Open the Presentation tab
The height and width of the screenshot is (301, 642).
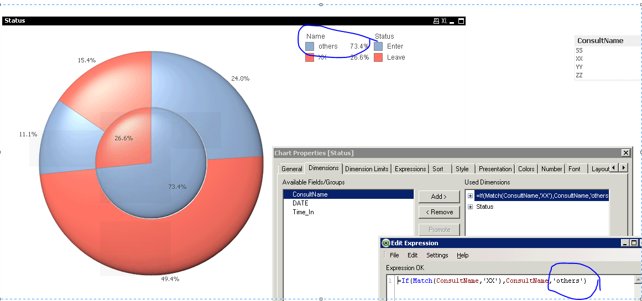(x=495, y=169)
